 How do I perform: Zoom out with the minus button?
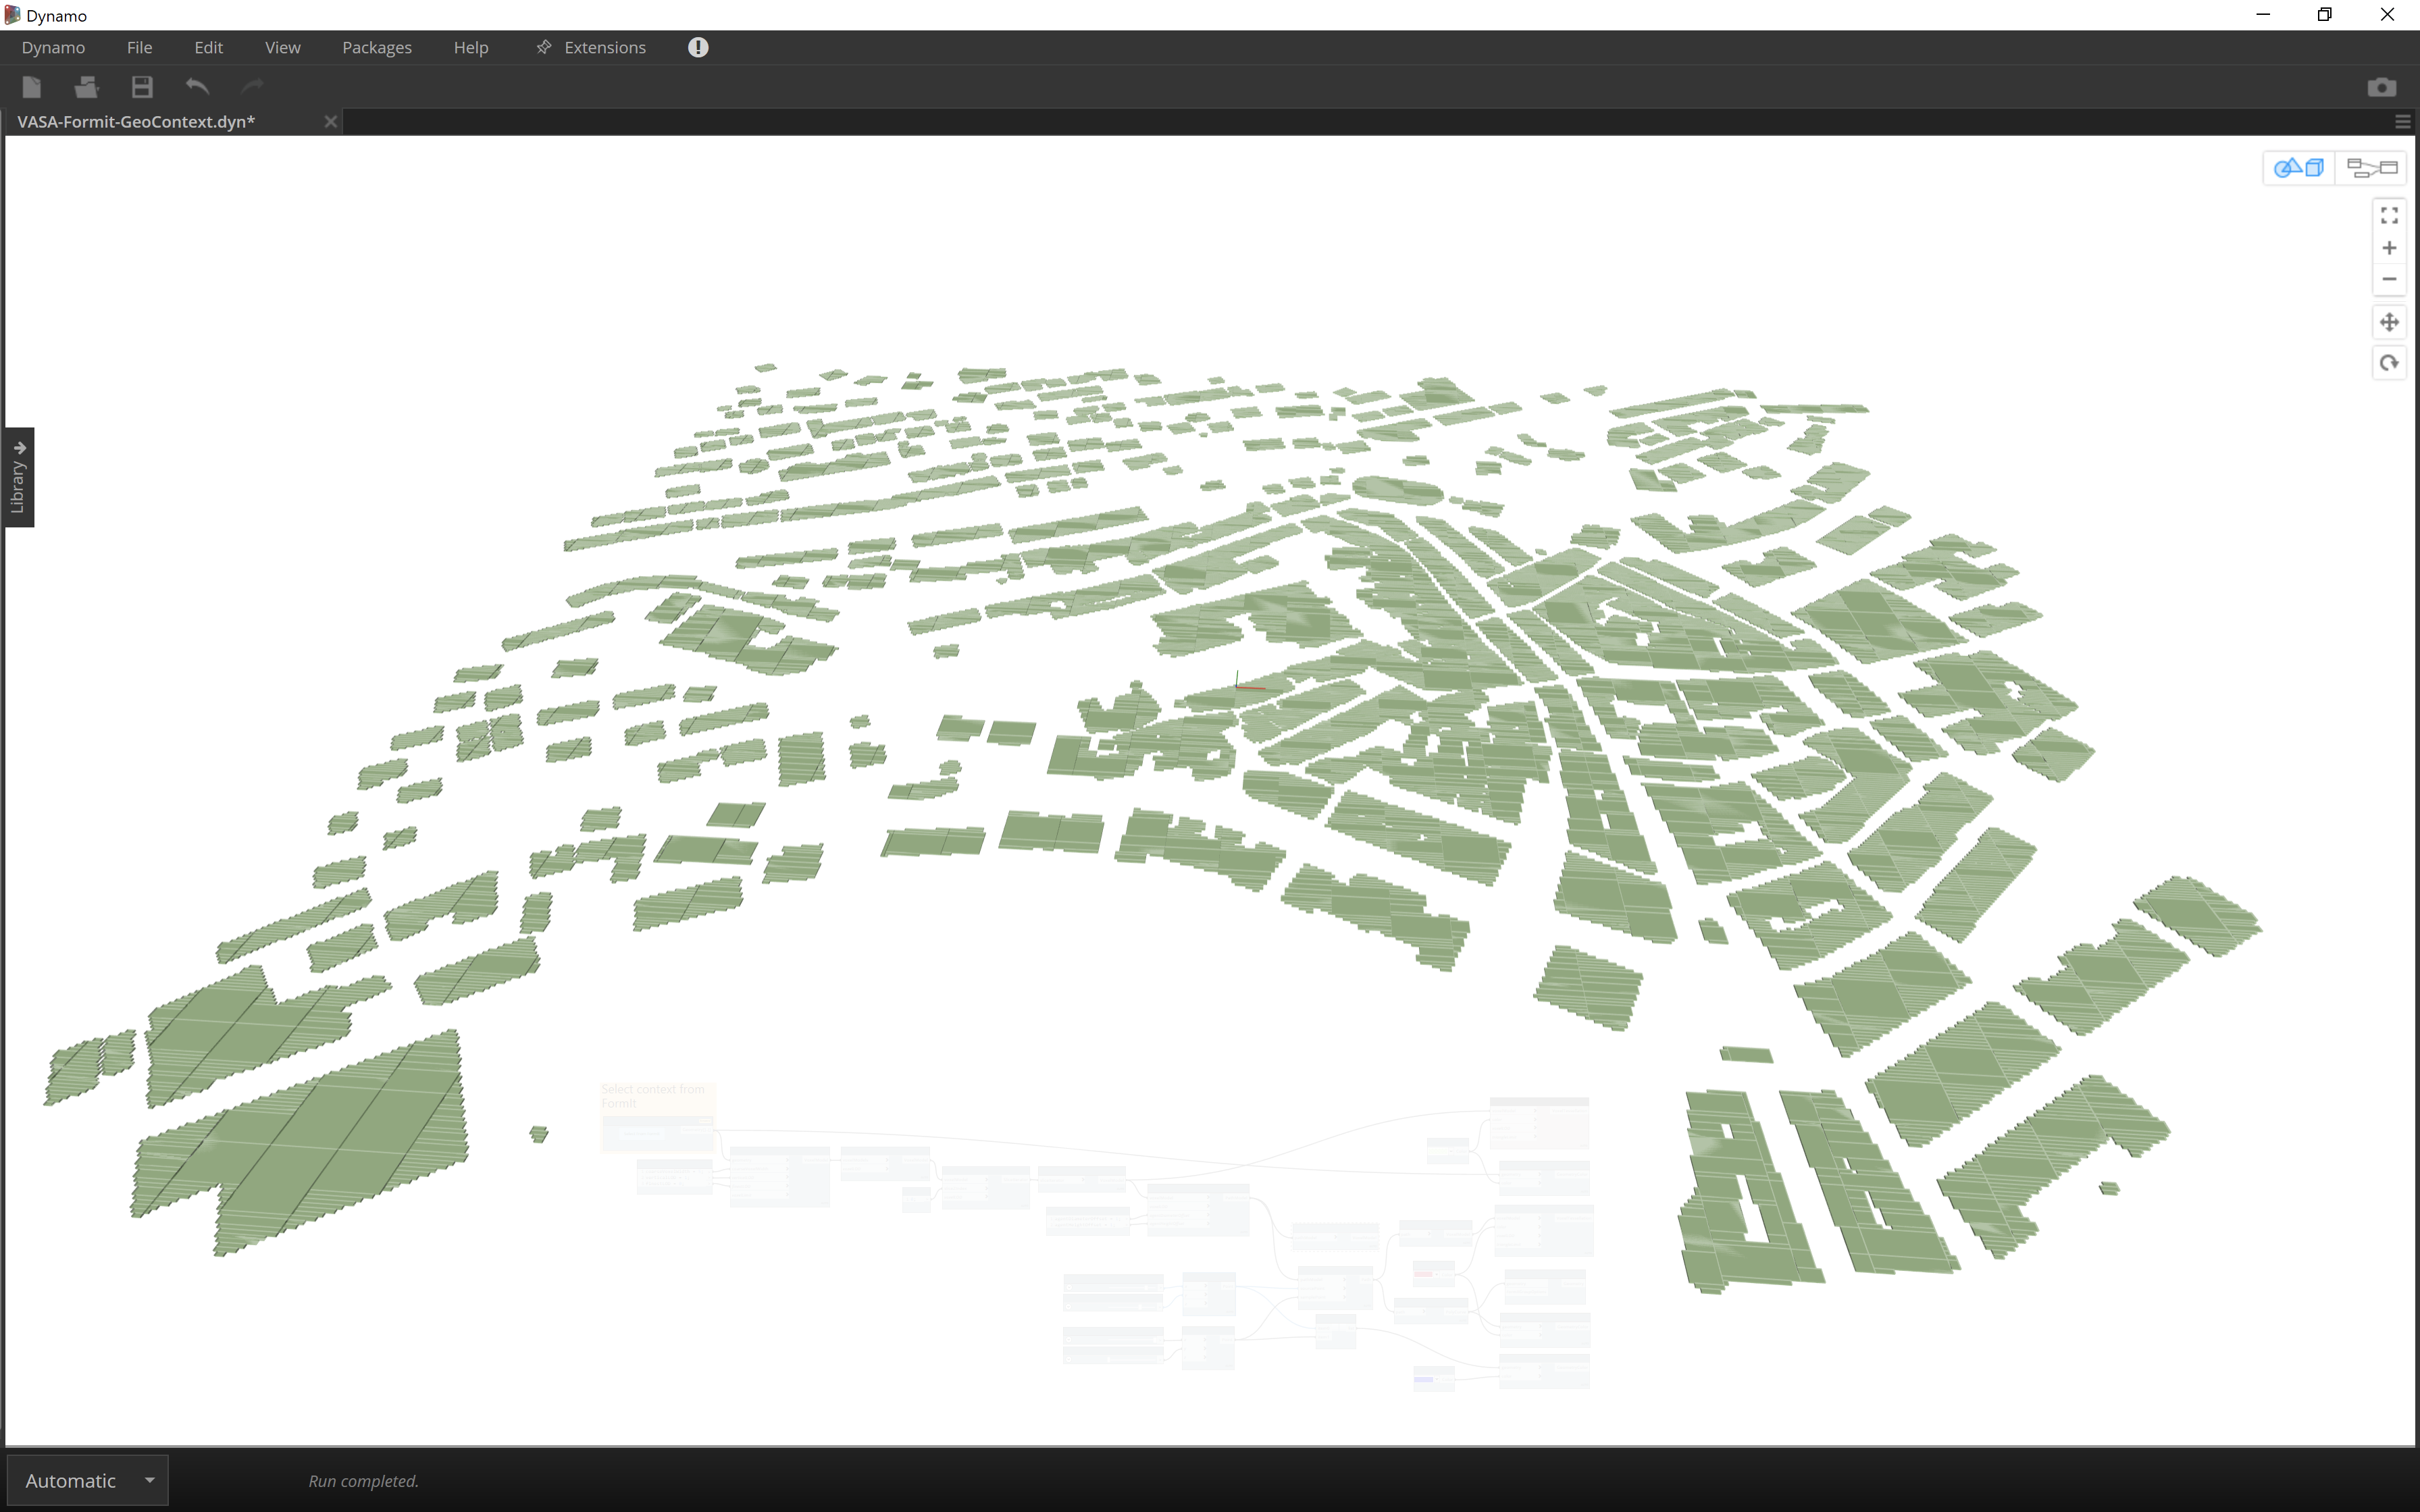[x=2389, y=279]
